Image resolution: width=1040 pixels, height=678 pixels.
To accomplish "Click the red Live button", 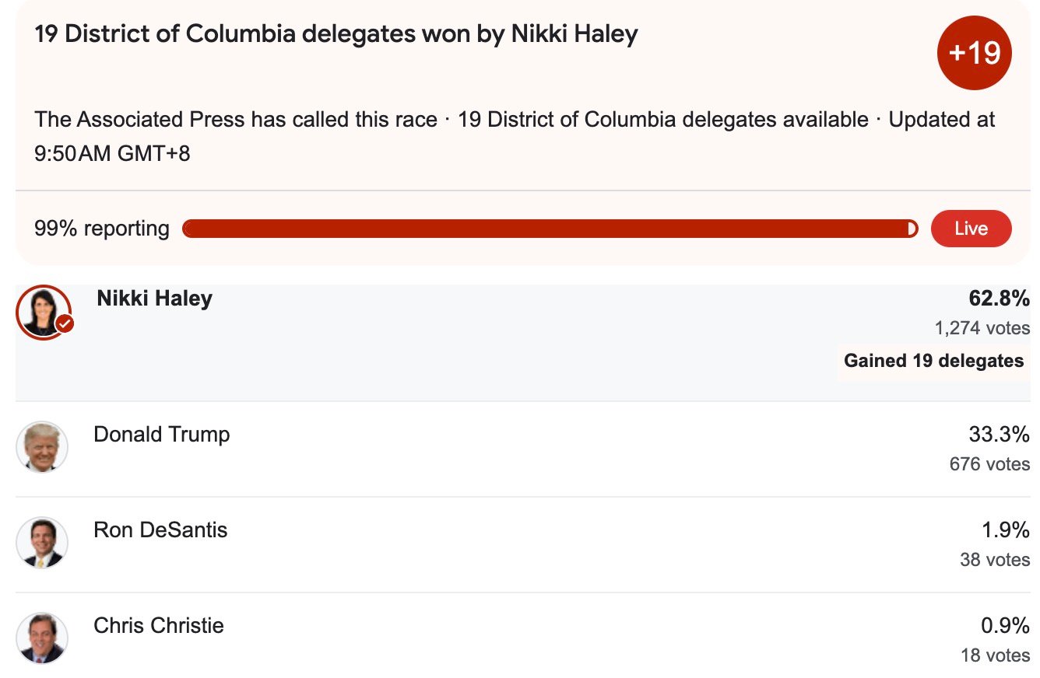I will (x=971, y=229).
